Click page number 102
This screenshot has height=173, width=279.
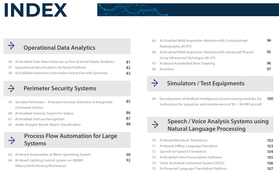point(270,140)
